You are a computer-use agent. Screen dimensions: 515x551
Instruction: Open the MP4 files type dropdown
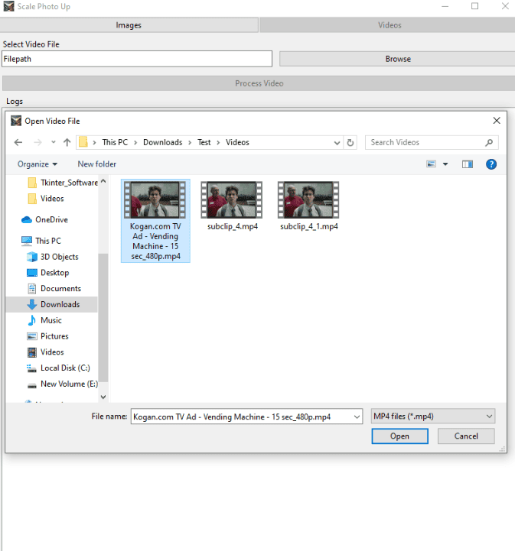pos(433,416)
